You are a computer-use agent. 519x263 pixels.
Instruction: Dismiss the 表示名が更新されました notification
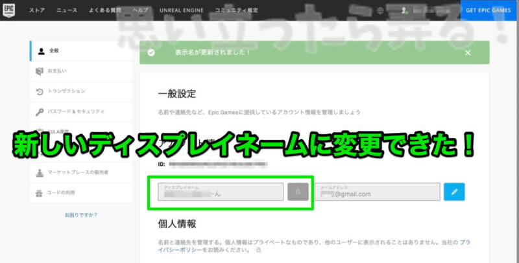click(468, 53)
